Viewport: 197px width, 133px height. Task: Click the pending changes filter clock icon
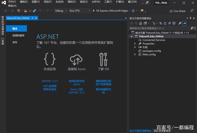coord(154,23)
